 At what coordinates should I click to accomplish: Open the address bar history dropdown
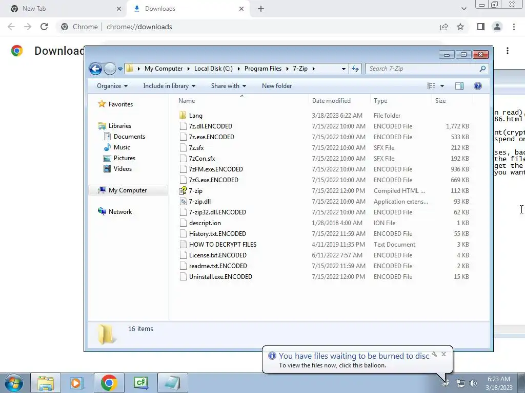coord(344,69)
